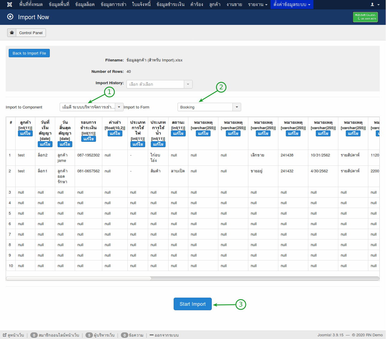Open the ข้อมูลการเช่า menu
Screen dimensions: 386x339
click(x=113, y=4)
